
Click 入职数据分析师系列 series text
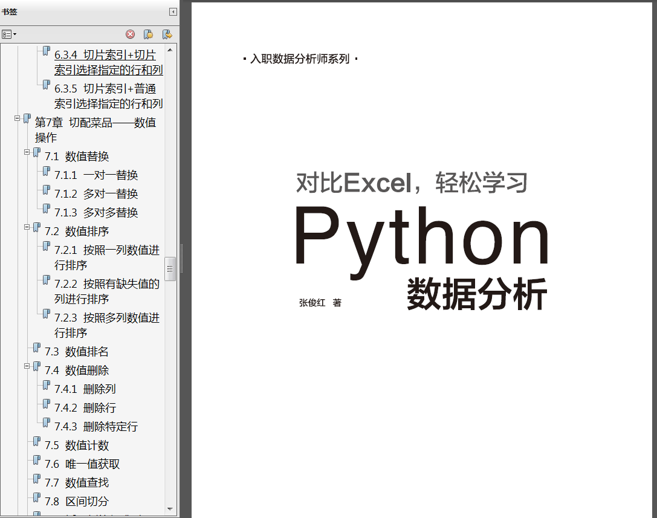[300, 59]
